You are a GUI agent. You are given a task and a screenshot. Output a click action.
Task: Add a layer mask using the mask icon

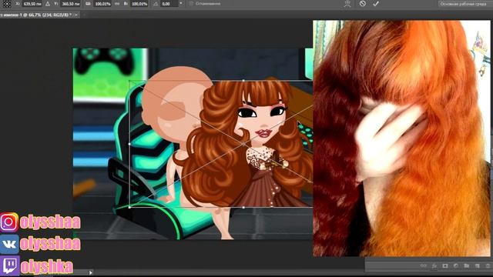coord(445,265)
